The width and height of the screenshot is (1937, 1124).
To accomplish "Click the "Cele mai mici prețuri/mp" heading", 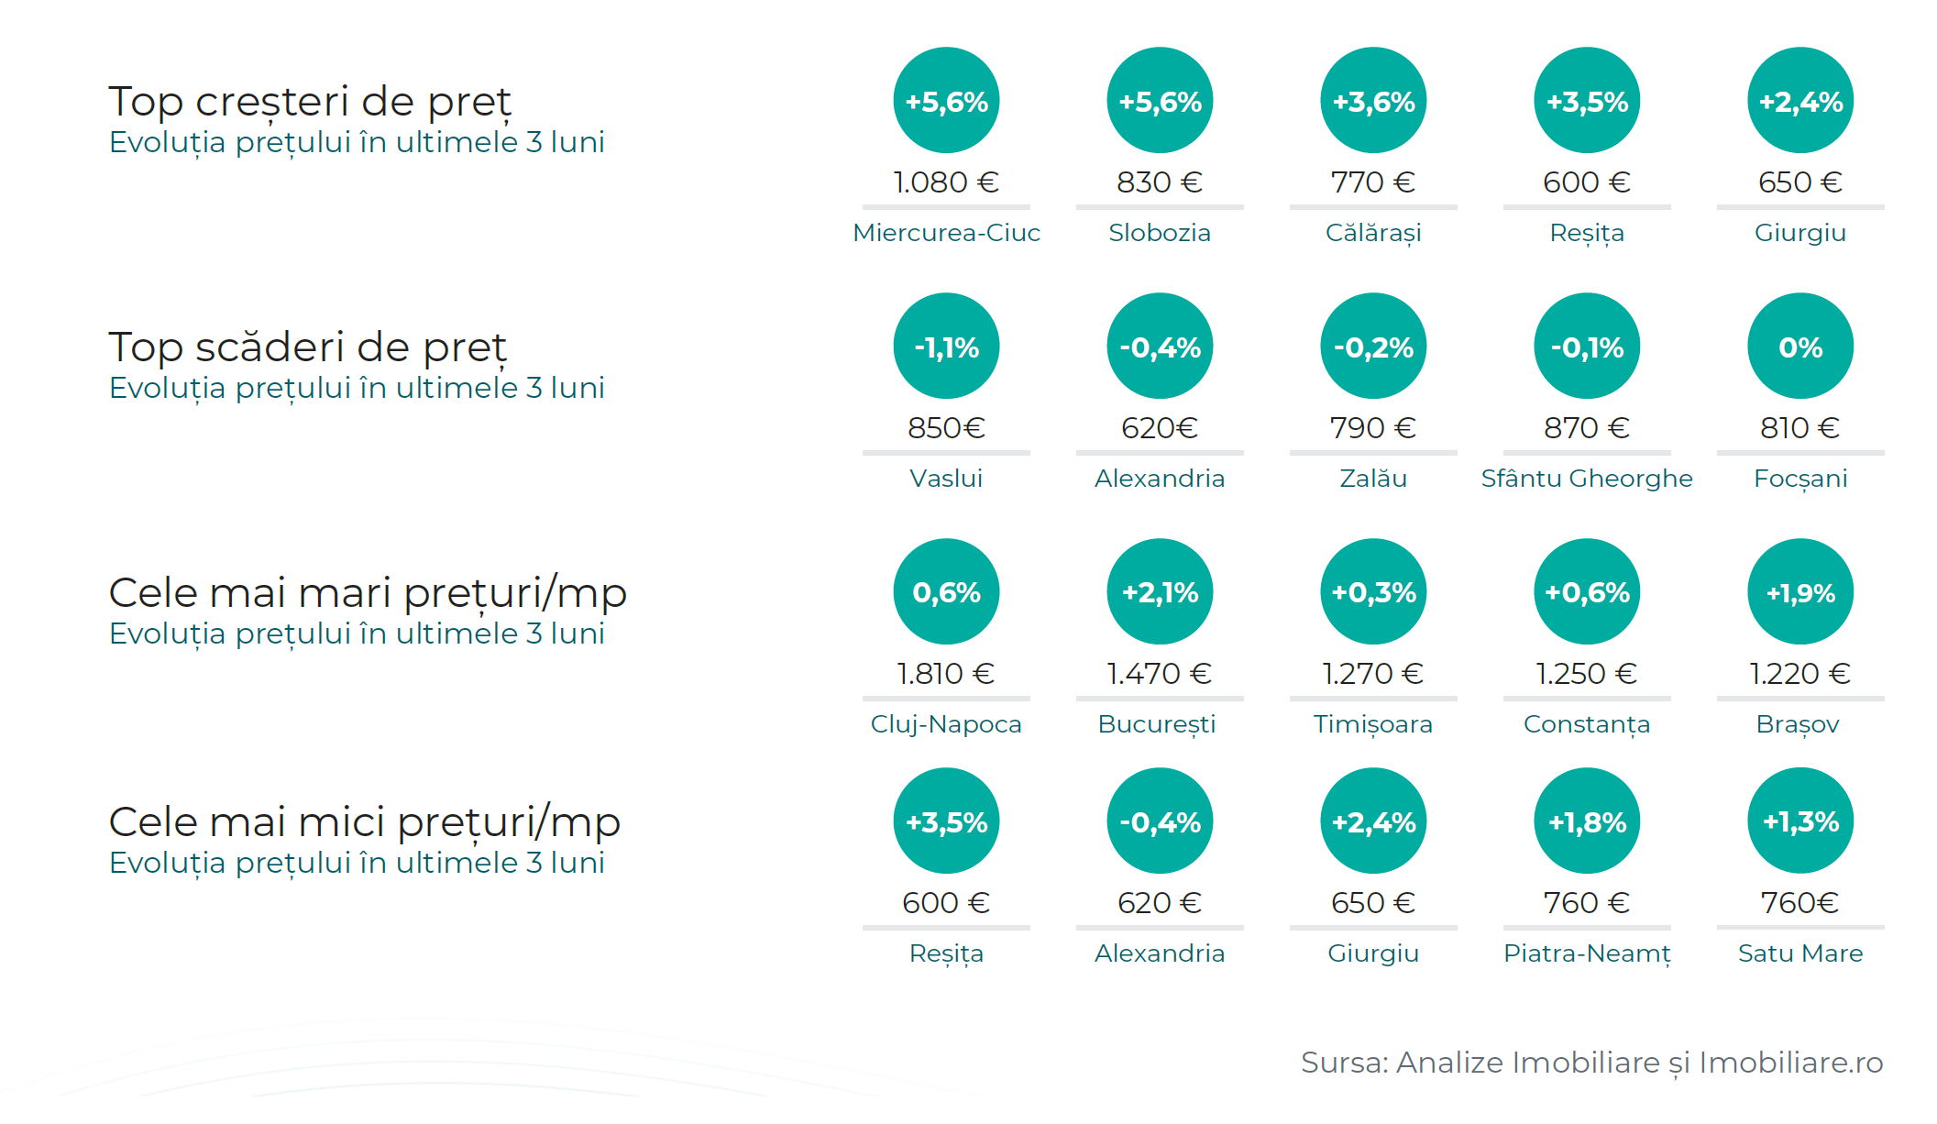I will (365, 822).
